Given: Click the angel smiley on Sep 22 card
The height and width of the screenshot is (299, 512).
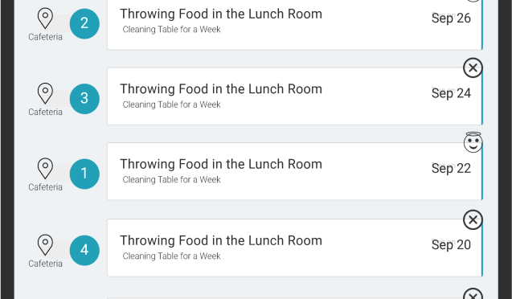Looking at the screenshot, I should (x=473, y=142).
